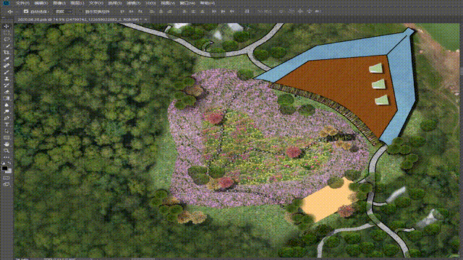The image size is (463, 260).
Task: Open the 选择(S) menu
Action: (114, 3)
